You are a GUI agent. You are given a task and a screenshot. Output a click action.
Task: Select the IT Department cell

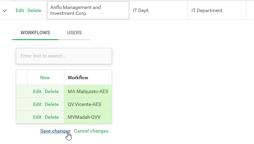tap(216, 11)
